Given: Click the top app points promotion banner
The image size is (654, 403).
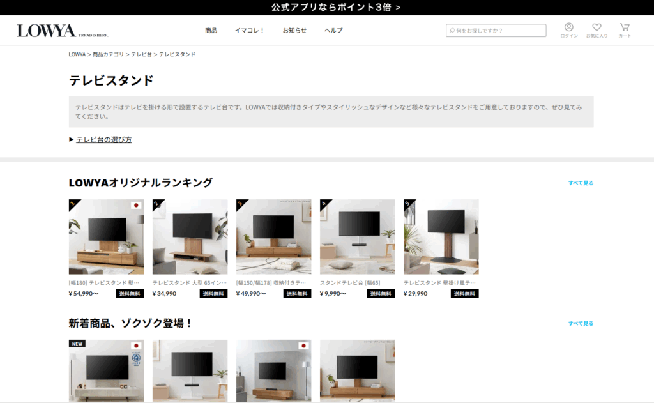Looking at the screenshot, I should (327, 8).
